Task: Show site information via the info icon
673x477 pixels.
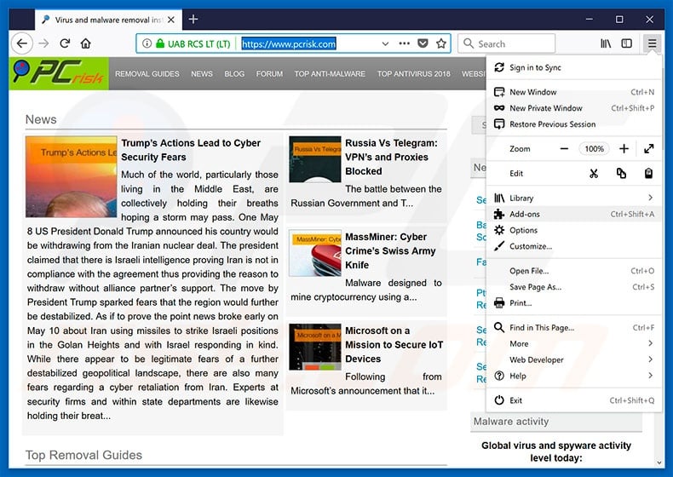Action: (147, 43)
